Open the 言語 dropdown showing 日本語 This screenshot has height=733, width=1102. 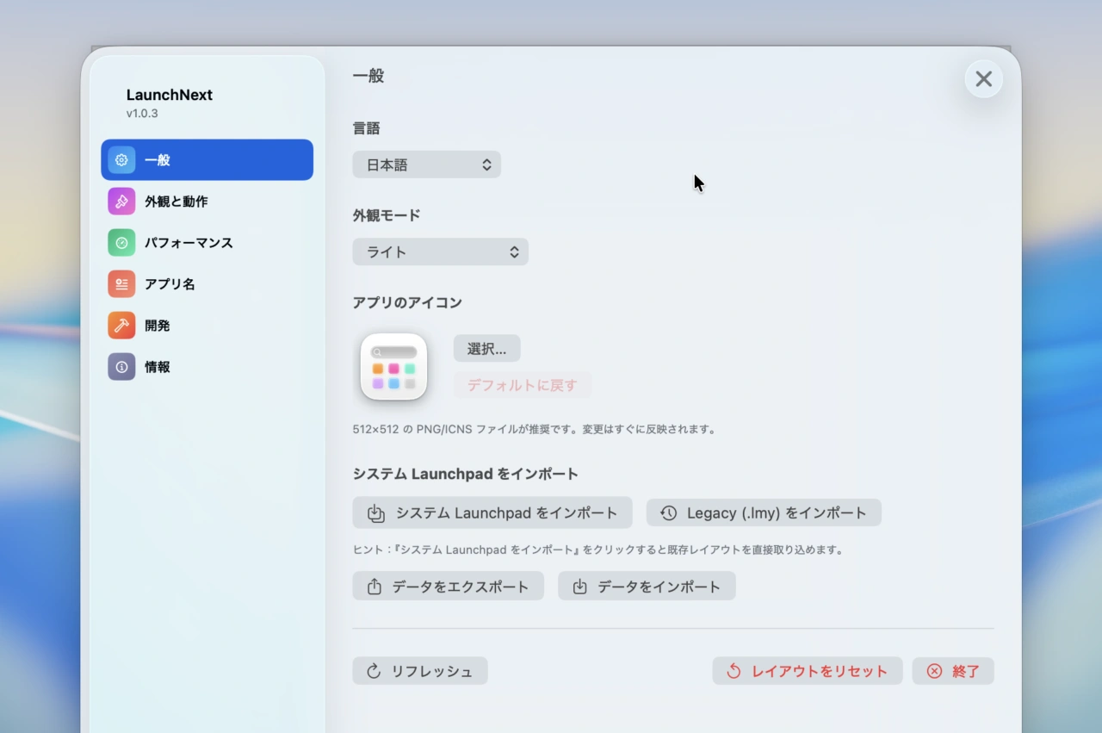click(x=427, y=164)
